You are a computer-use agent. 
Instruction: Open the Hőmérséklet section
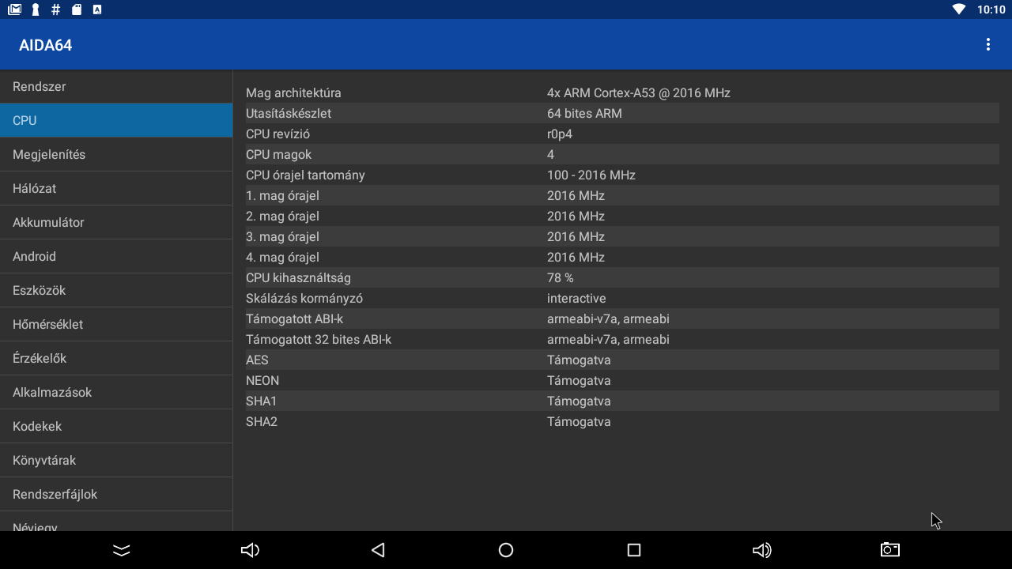[x=116, y=324]
